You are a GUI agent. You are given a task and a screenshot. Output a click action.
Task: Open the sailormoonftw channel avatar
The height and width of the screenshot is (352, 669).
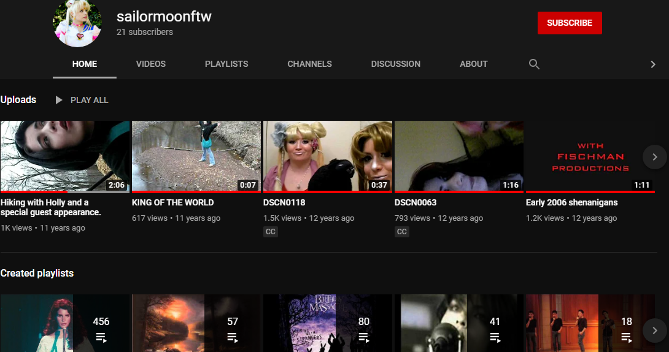click(77, 23)
